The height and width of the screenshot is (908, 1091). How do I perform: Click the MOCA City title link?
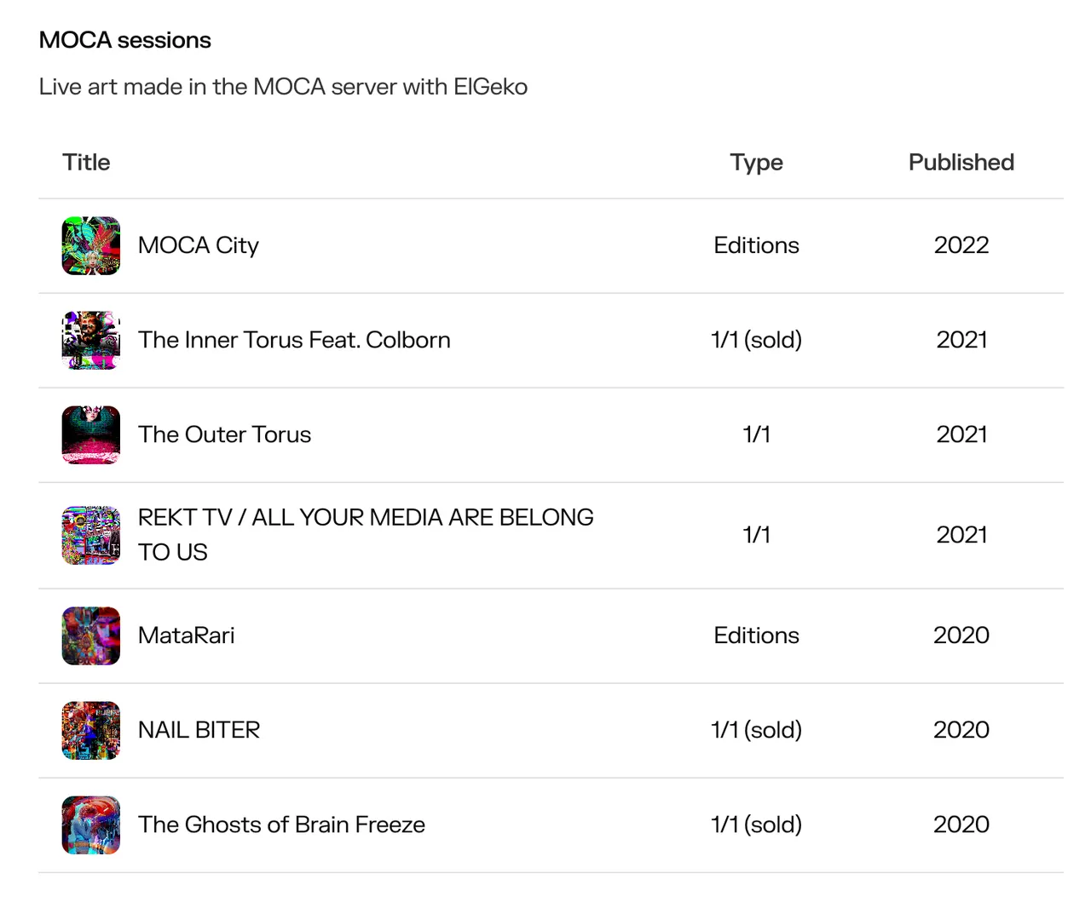pyautogui.click(x=199, y=245)
